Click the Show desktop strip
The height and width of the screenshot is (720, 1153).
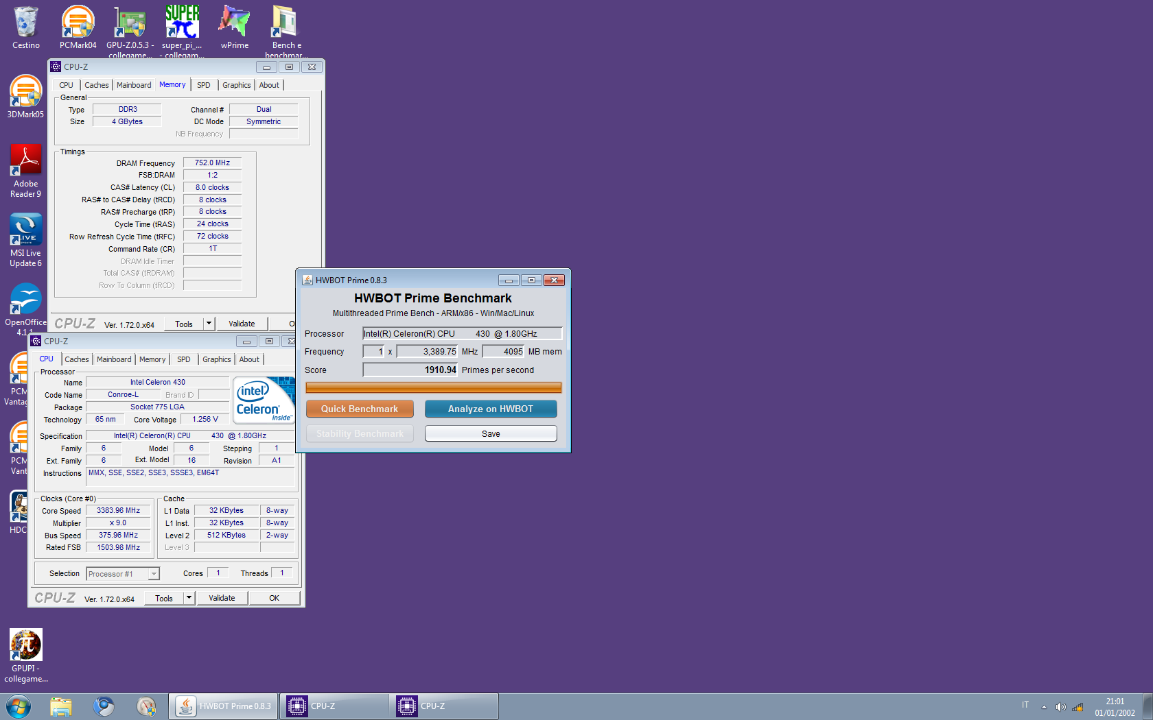tap(1148, 706)
